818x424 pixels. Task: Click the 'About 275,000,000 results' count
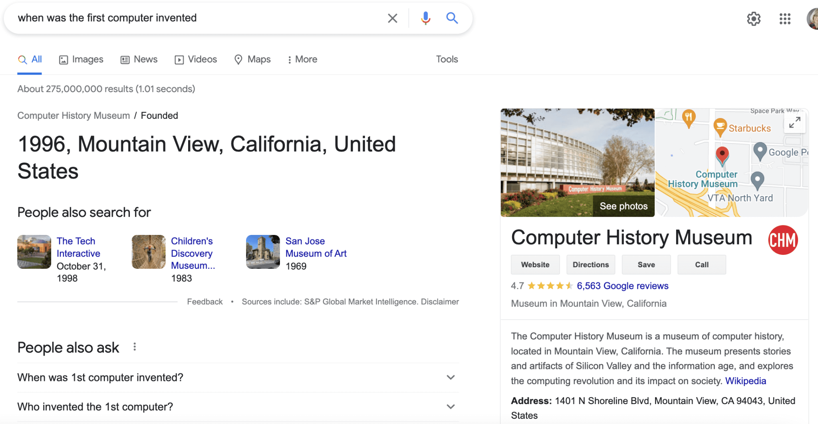(x=106, y=89)
